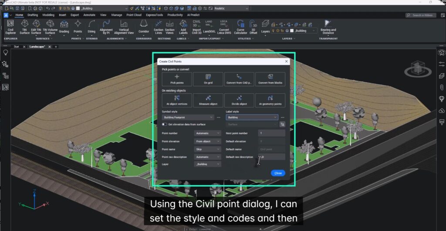Open the Label style dropdown
The width and height of the screenshot is (446, 231).
[252, 117]
